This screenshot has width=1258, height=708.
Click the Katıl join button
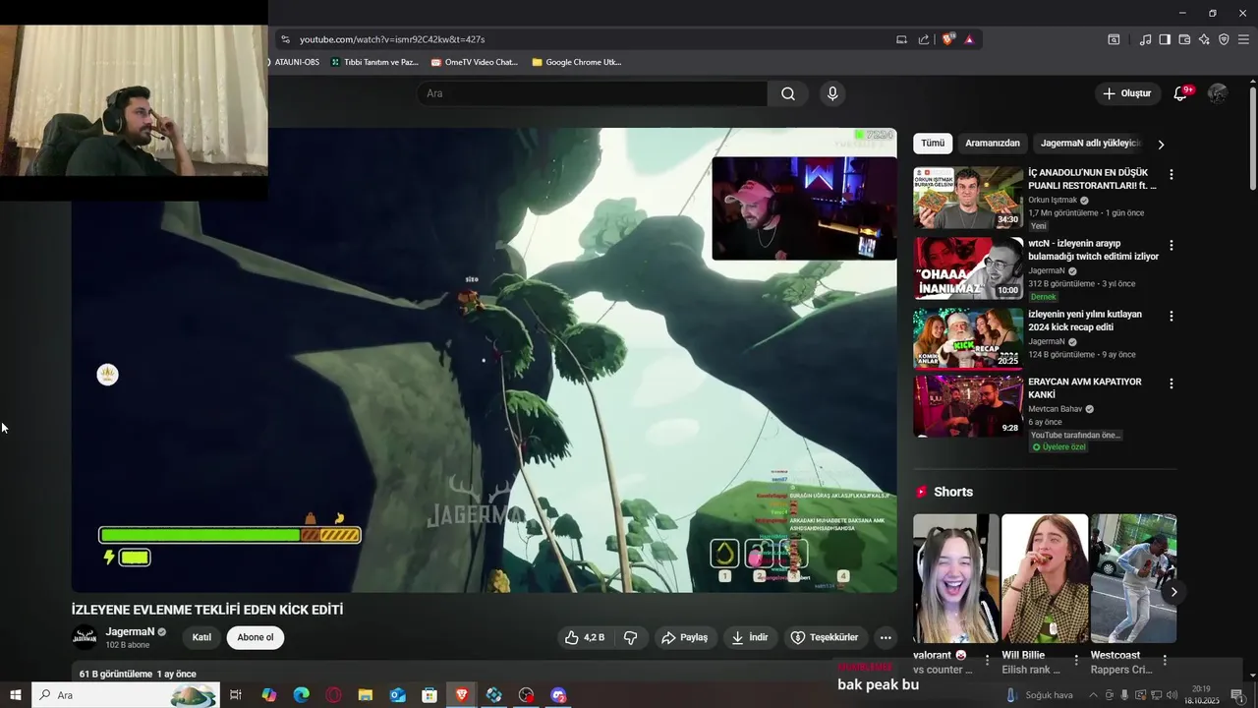pos(201,637)
